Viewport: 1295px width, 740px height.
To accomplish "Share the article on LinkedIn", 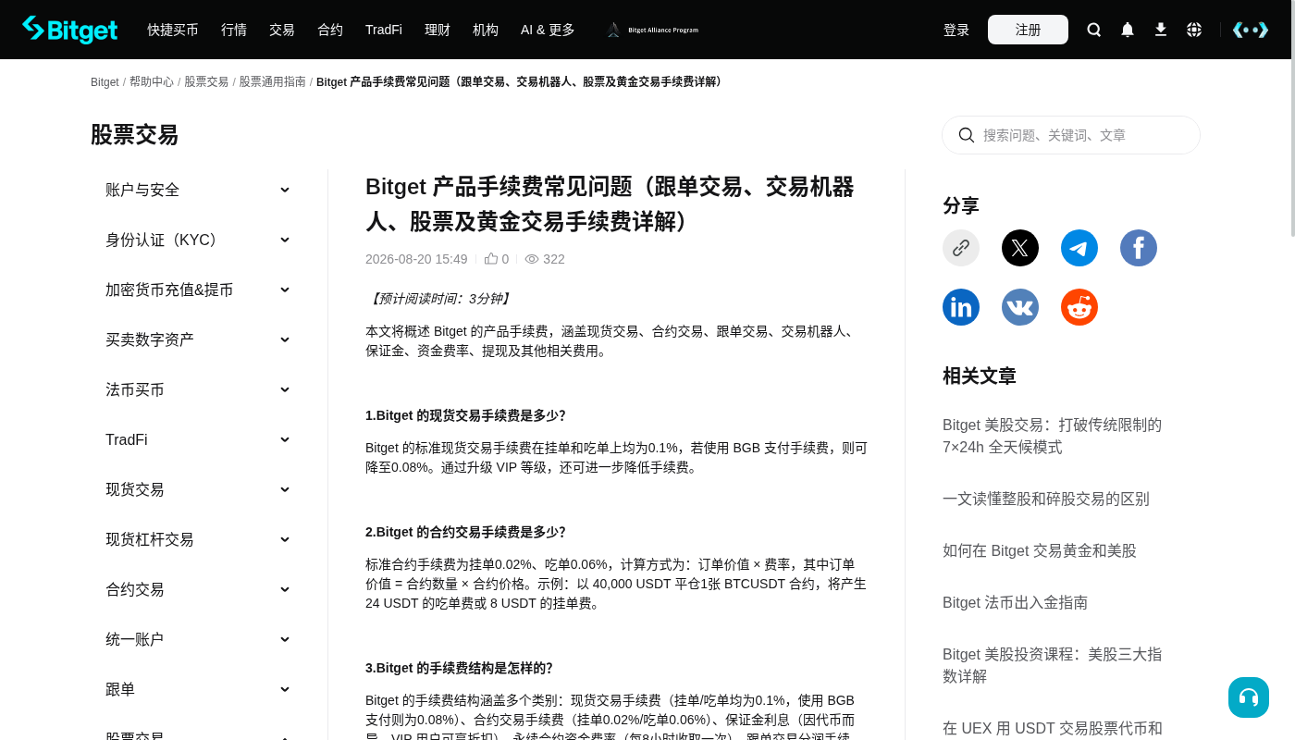I will click(x=961, y=307).
